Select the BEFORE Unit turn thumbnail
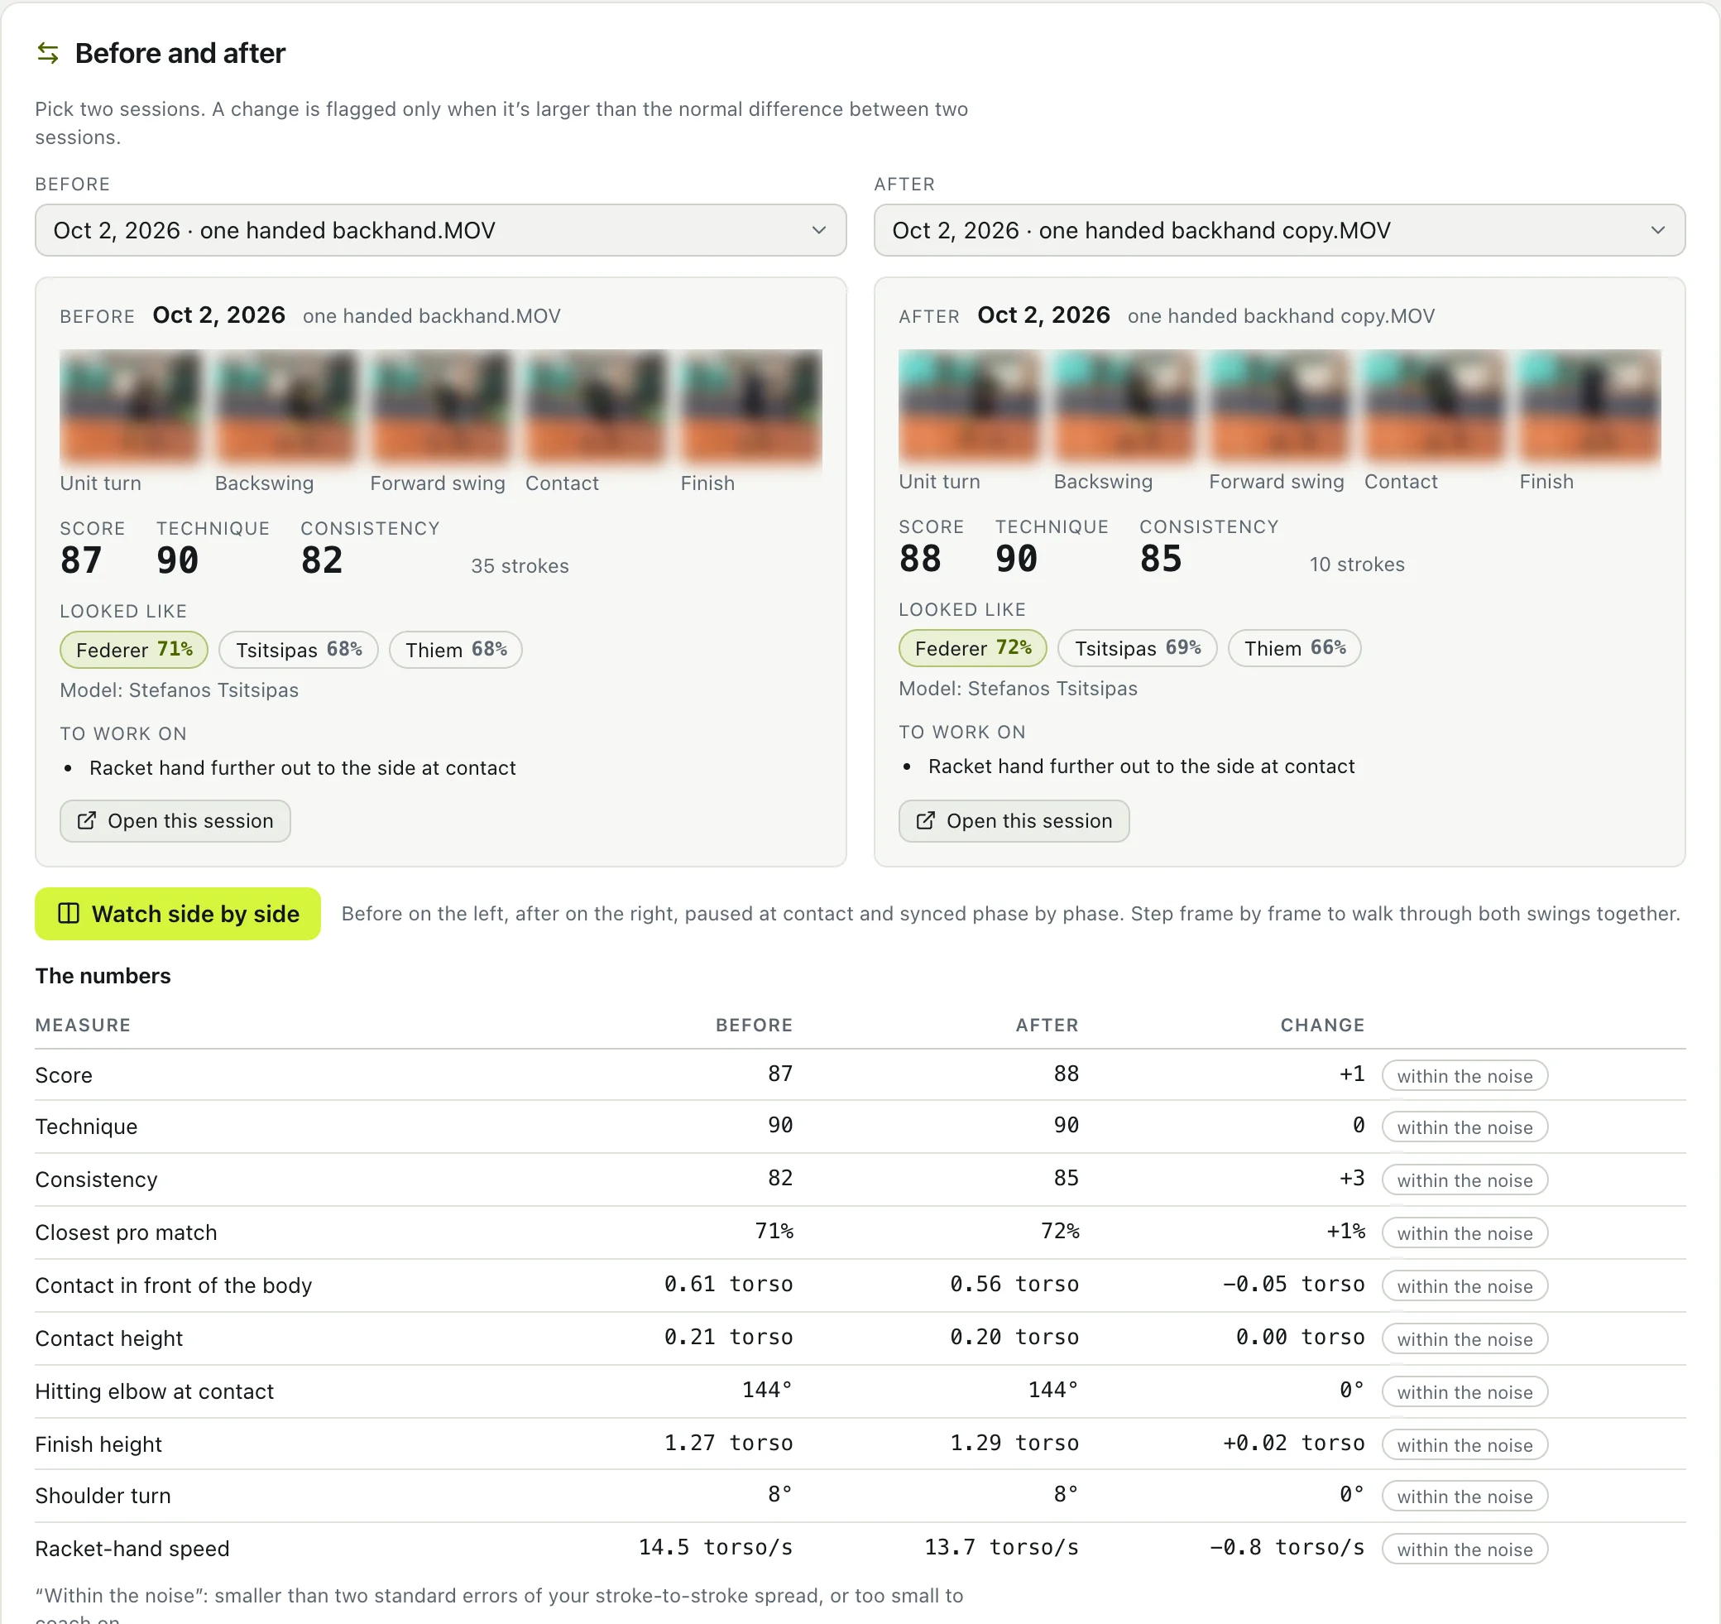Image resolution: width=1721 pixels, height=1624 pixels. coord(130,406)
